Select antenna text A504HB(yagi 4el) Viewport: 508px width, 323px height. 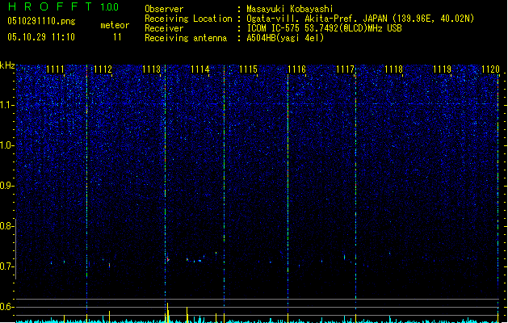285,38
